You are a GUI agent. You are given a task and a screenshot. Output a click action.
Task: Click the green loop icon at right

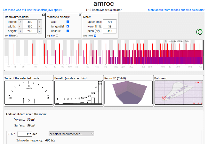coord(199,32)
